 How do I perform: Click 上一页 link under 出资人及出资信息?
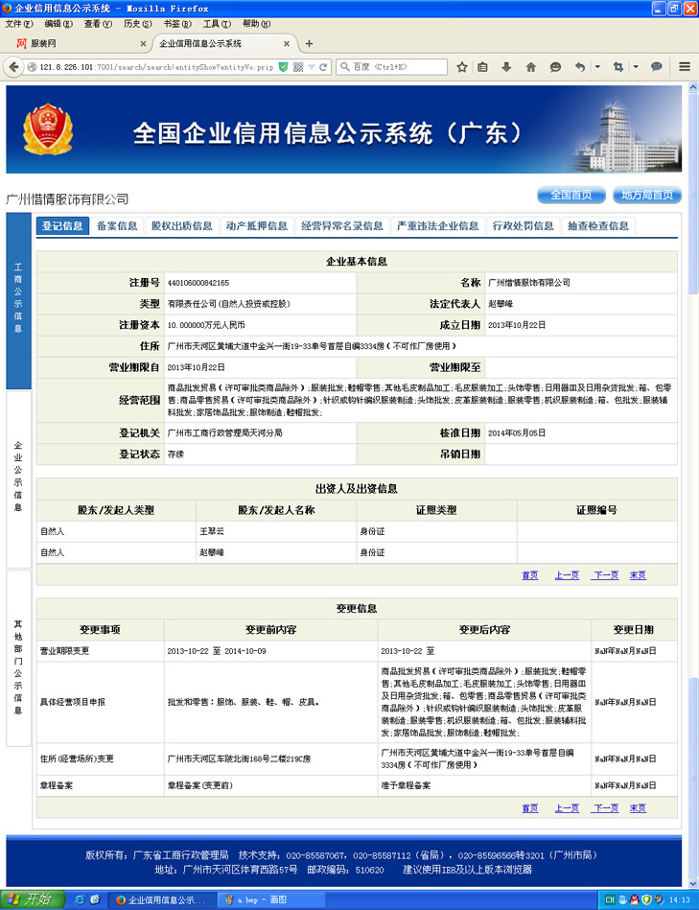tap(567, 575)
